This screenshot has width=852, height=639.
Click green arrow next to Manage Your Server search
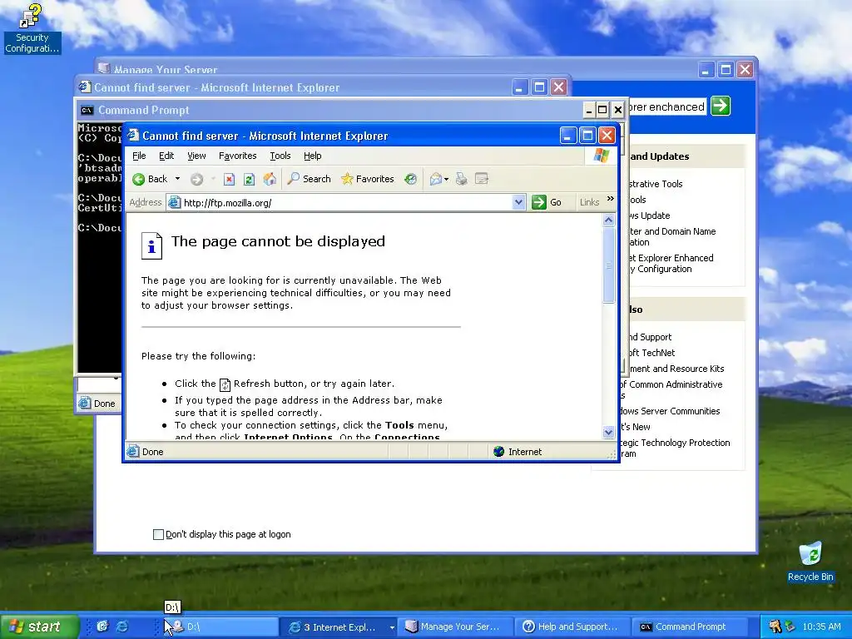(x=721, y=106)
